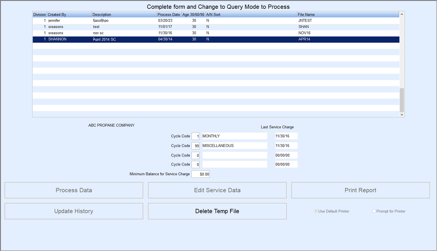Click the File Name column header
437x251 pixels.
point(306,14)
